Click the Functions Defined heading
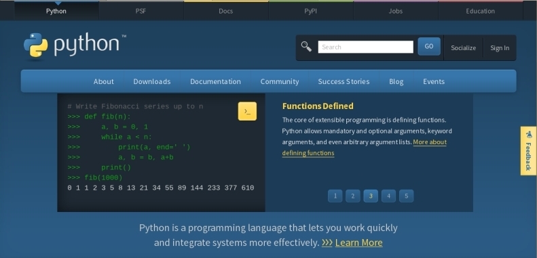 point(318,106)
